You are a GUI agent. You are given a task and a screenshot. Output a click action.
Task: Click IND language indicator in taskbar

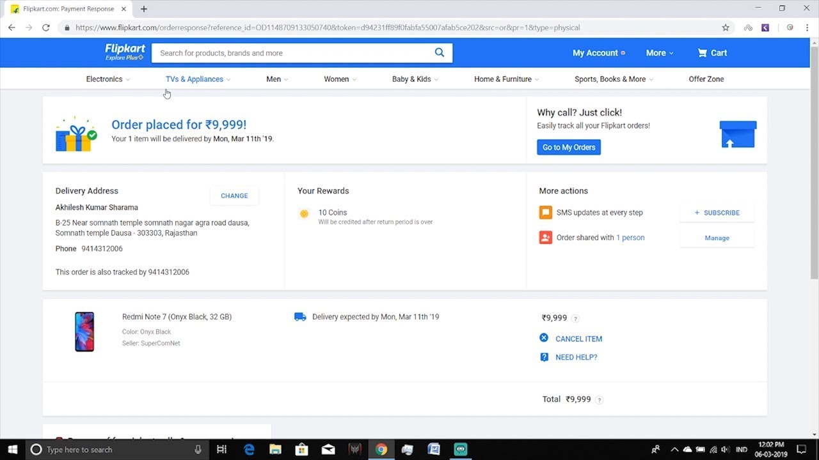(x=742, y=450)
